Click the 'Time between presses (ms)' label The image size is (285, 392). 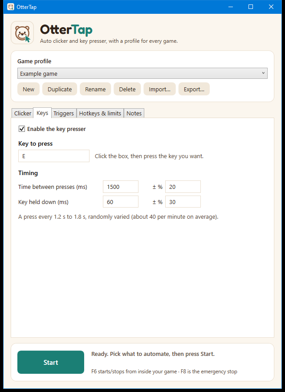(53, 187)
